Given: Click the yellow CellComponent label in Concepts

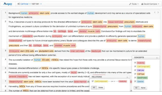Looking at the screenshot, I should pos(143,66).
